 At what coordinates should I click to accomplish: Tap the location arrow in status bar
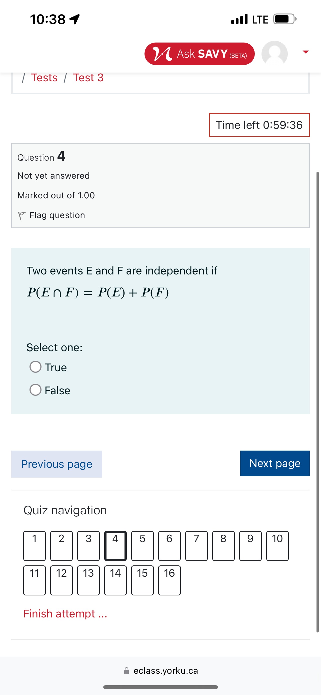[75, 19]
